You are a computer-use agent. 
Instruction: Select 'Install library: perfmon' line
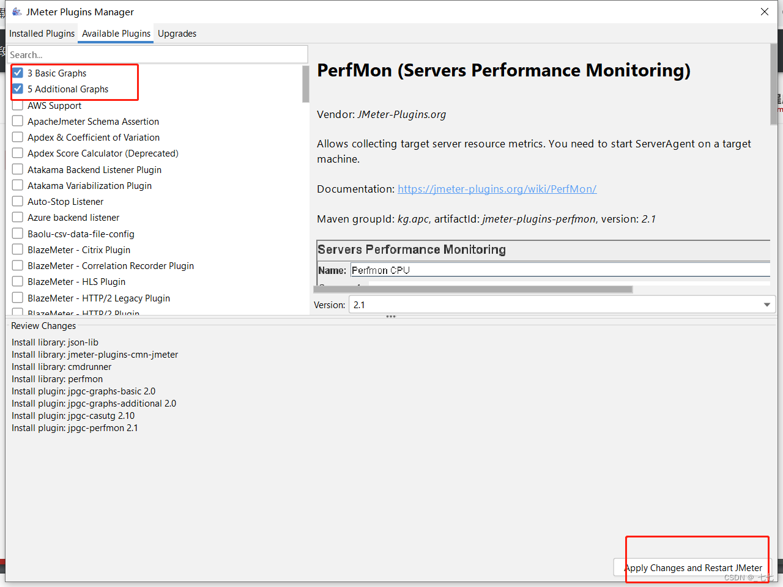pyautogui.click(x=58, y=379)
